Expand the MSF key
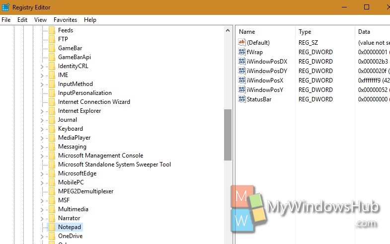 pos(42,201)
